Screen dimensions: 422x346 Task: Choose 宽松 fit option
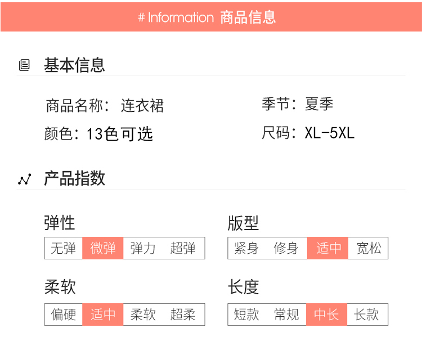coord(369,248)
